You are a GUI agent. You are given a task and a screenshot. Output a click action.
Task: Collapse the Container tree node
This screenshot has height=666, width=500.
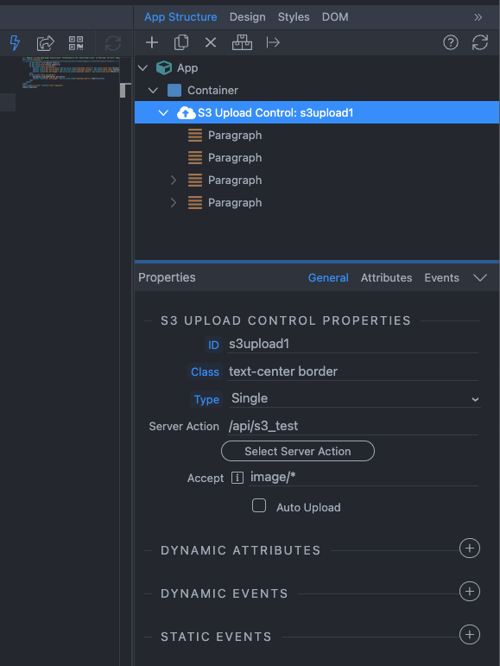[153, 91]
